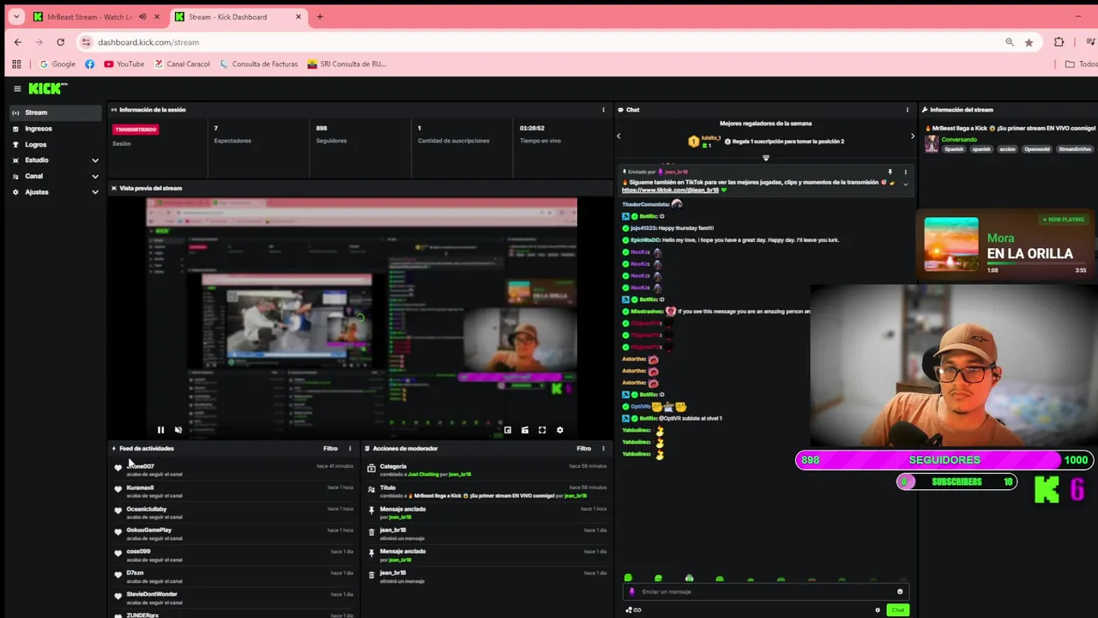Image resolution: width=1098 pixels, height=618 pixels.
Task: Go to previous top gifters slide
Action: [x=618, y=136]
